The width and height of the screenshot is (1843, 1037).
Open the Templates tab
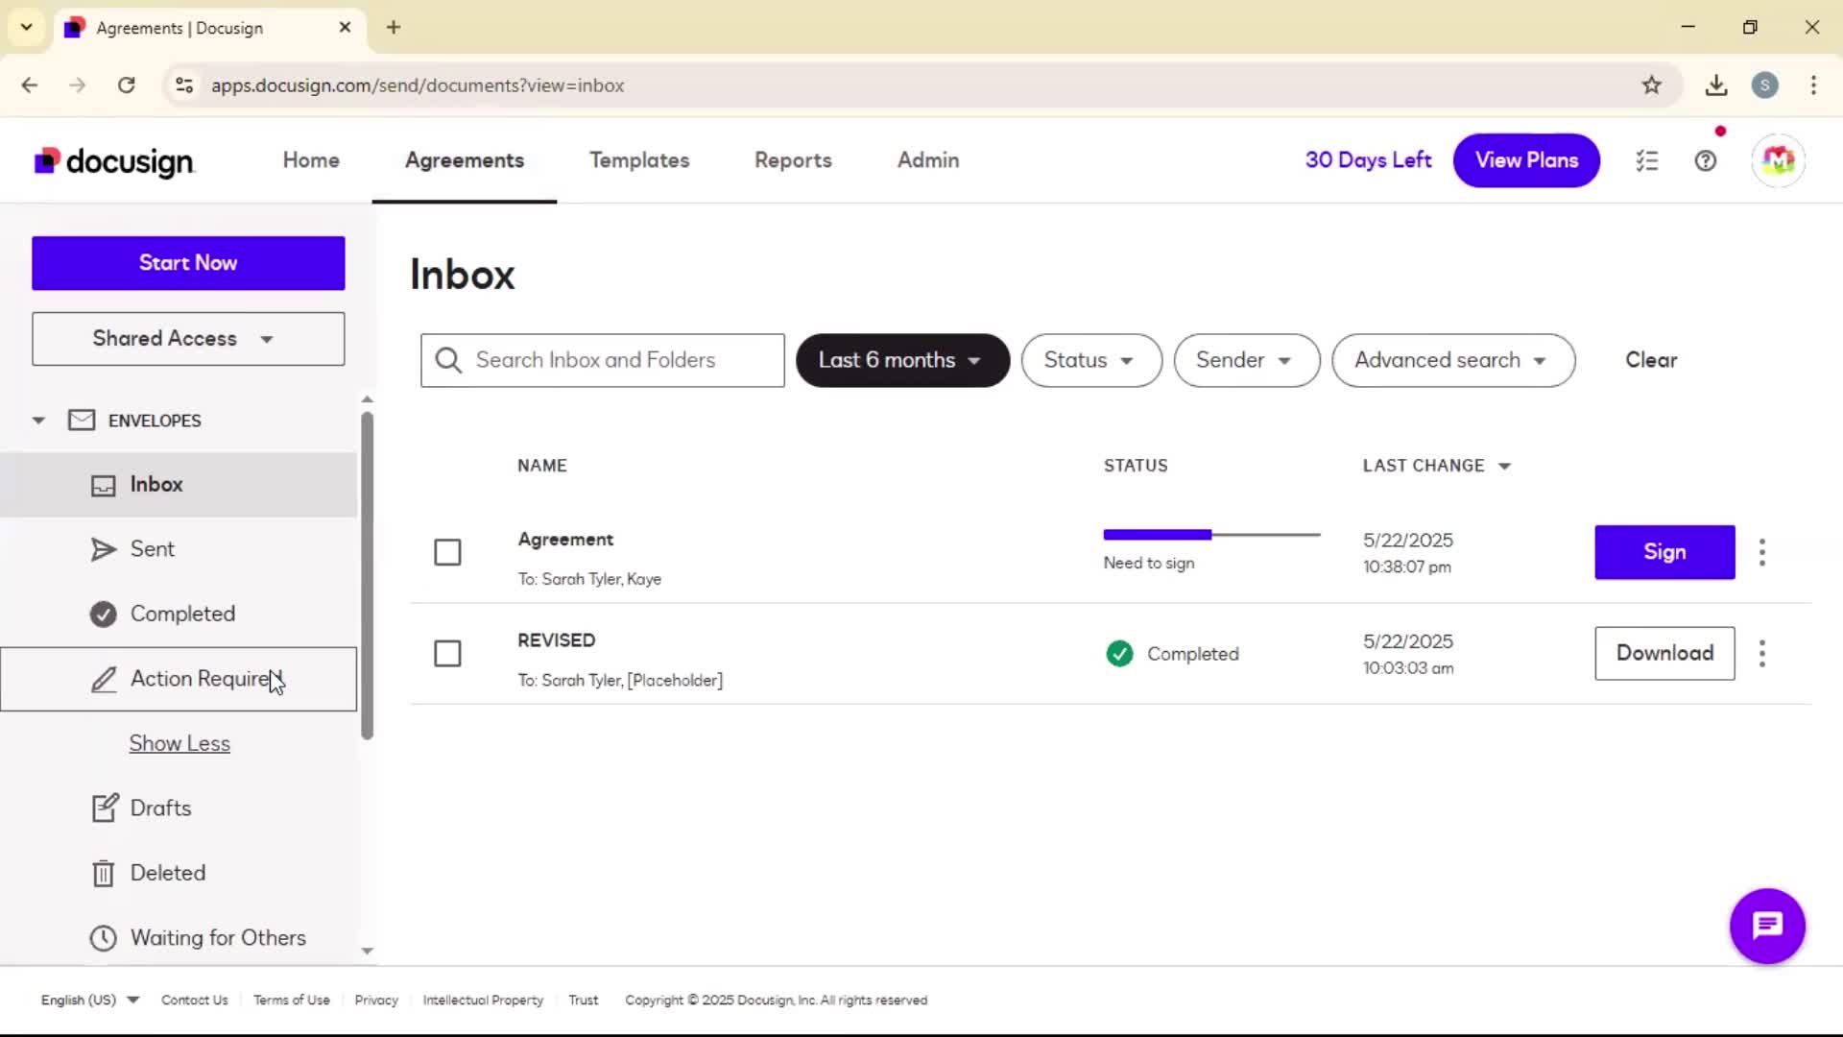[x=639, y=160]
